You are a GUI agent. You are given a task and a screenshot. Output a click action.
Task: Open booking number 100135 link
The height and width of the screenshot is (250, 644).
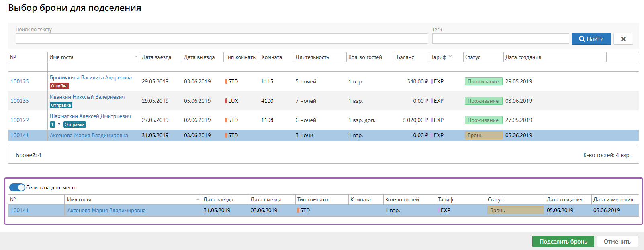point(20,101)
